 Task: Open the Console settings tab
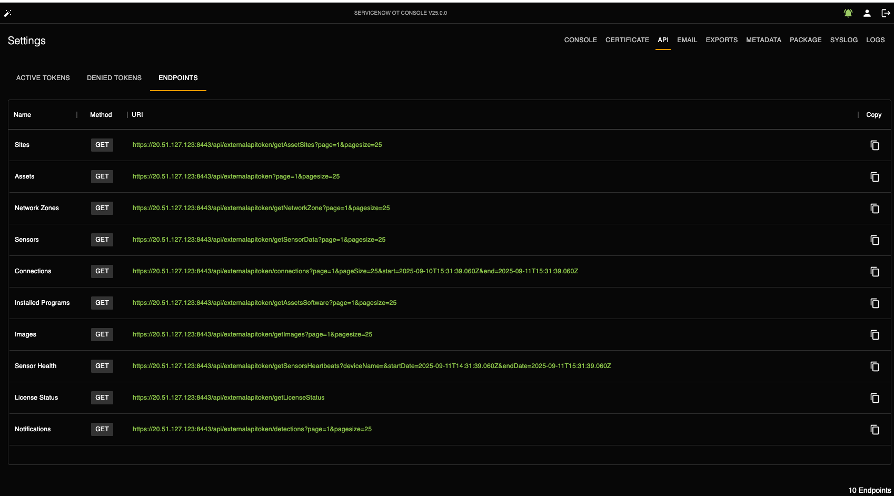click(580, 40)
